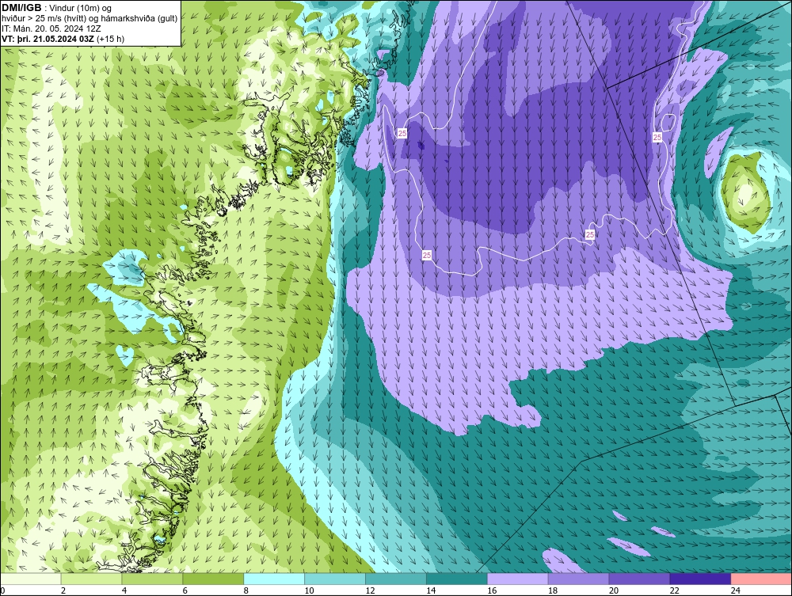The height and width of the screenshot is (596, 792).
Task: Click the '25' contour label on eastern gust contour
Action: (657, 137)
